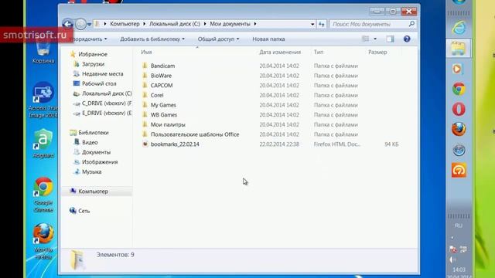
Task: Select the BioWare folder
Action: coord(161,76)
